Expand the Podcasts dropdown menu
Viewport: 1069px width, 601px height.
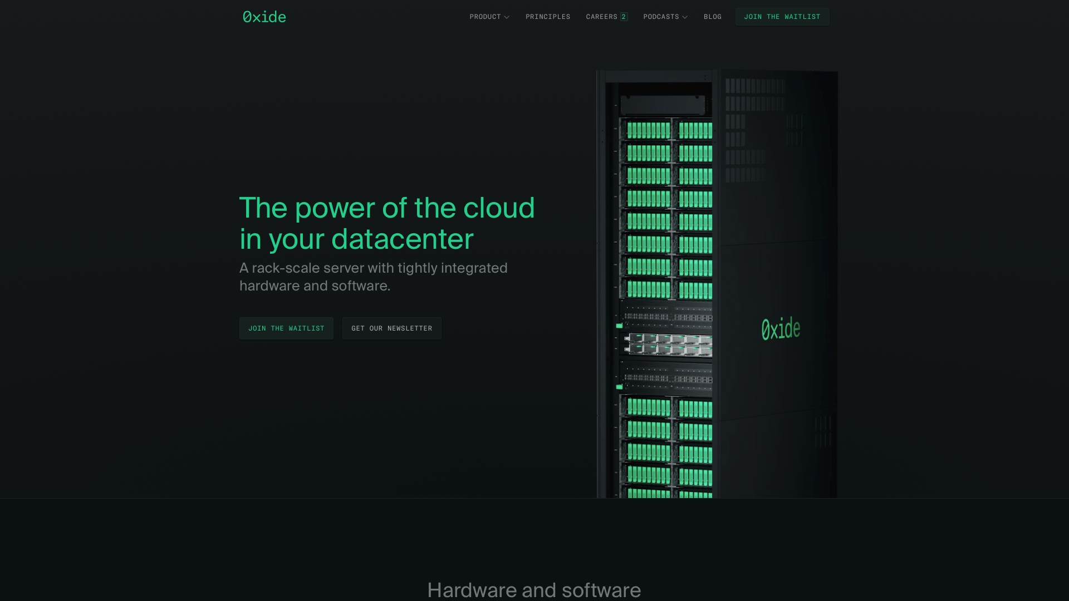pos(665,17)
